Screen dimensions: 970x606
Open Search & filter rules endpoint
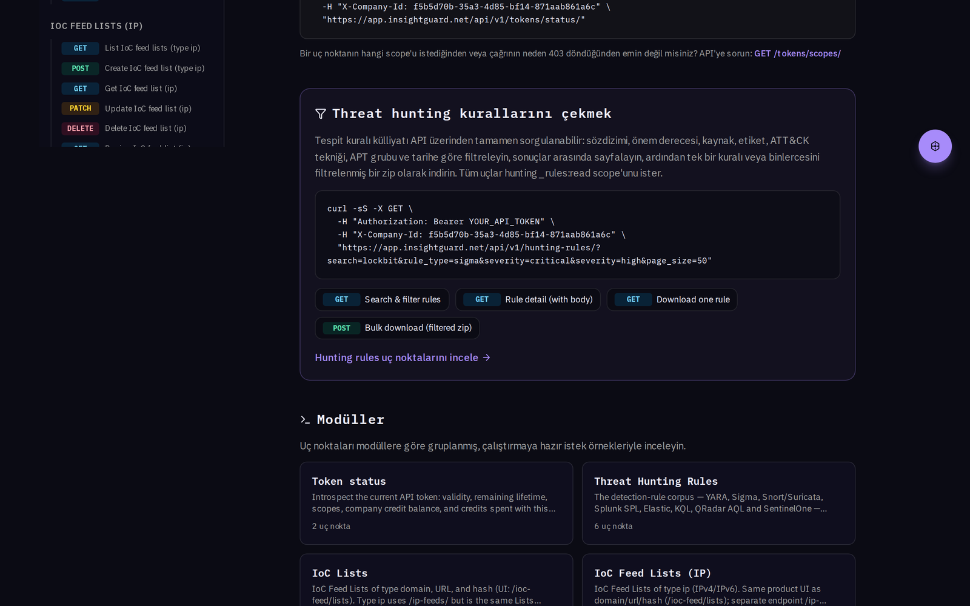point(382,299)
